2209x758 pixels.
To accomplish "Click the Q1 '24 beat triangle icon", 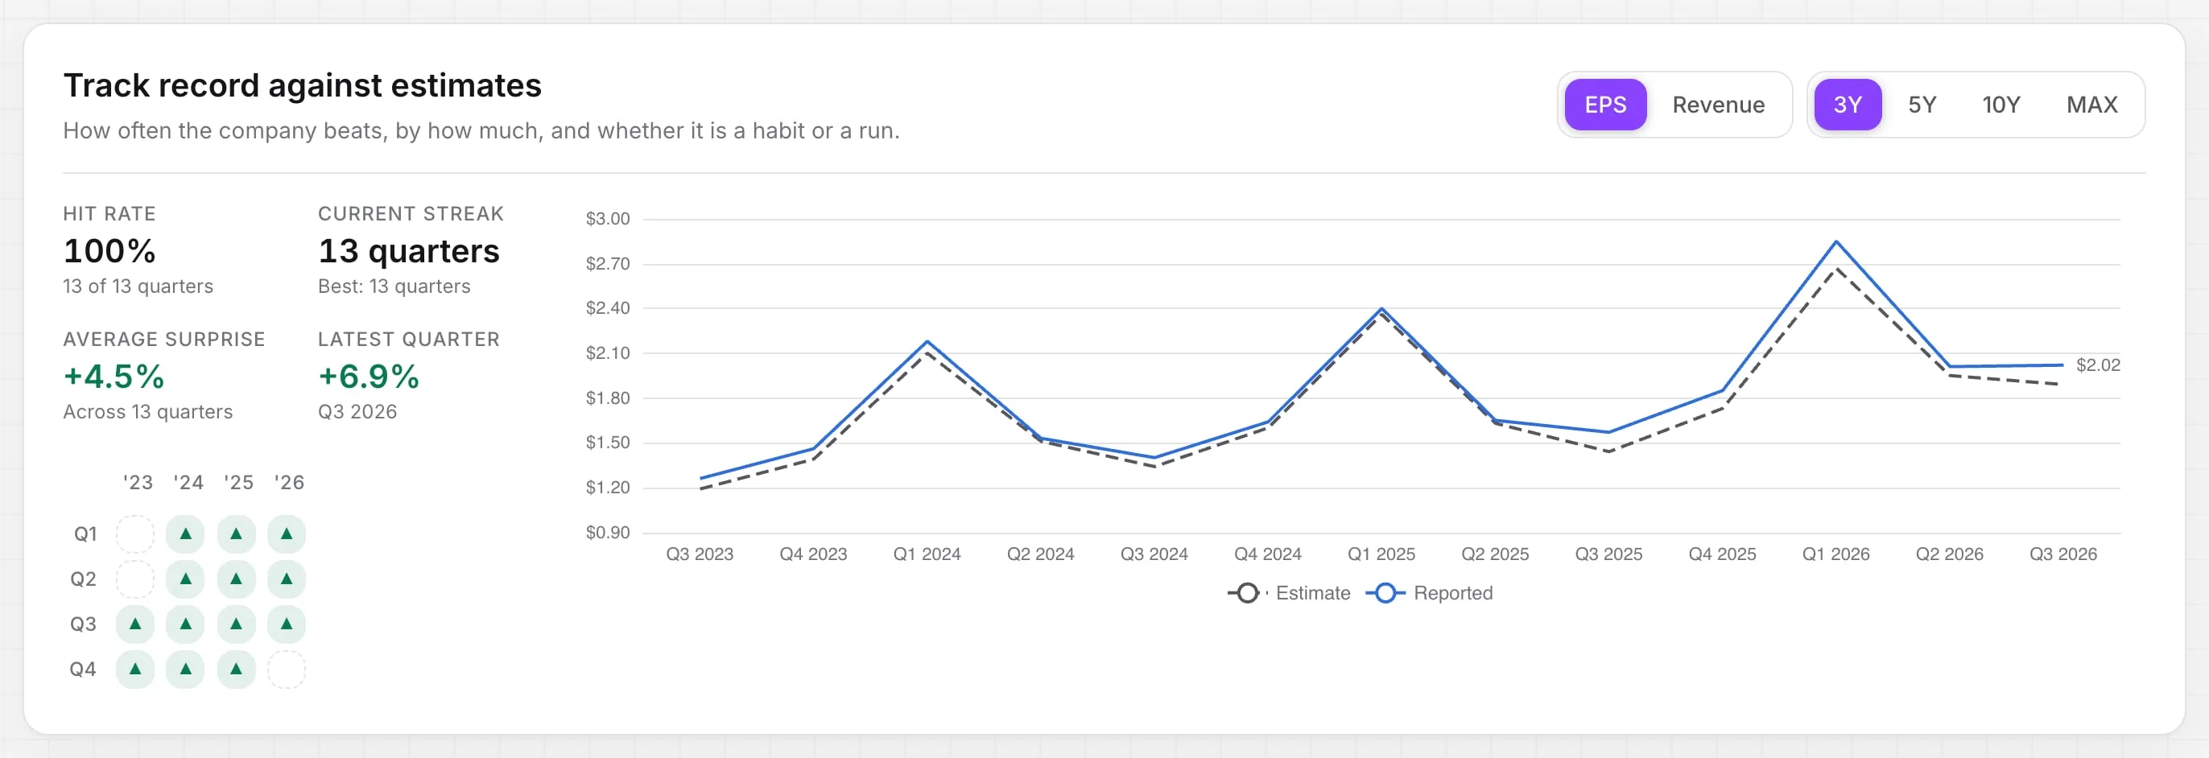I will point(185,533).
